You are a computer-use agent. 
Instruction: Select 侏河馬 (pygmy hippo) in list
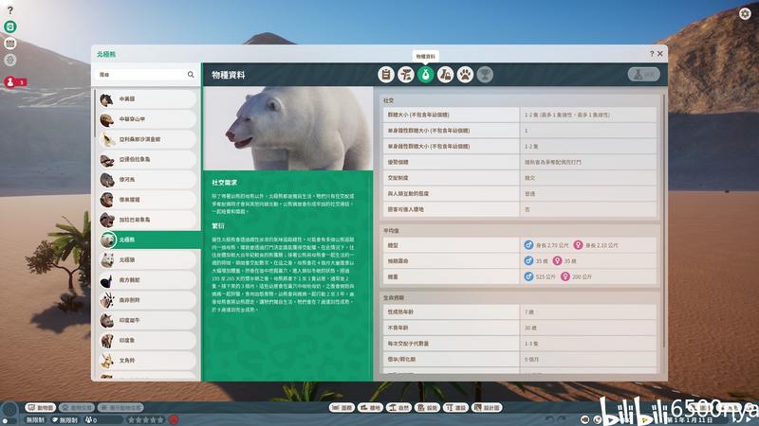point(147,179)
